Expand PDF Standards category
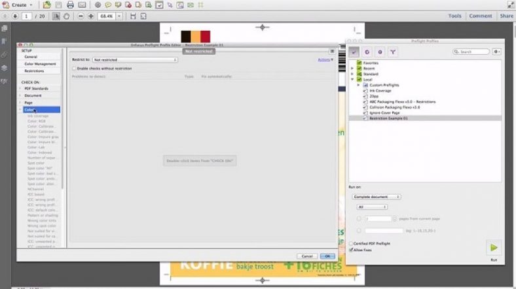Viewport: 516px width, 289px height. pos(20,88)
